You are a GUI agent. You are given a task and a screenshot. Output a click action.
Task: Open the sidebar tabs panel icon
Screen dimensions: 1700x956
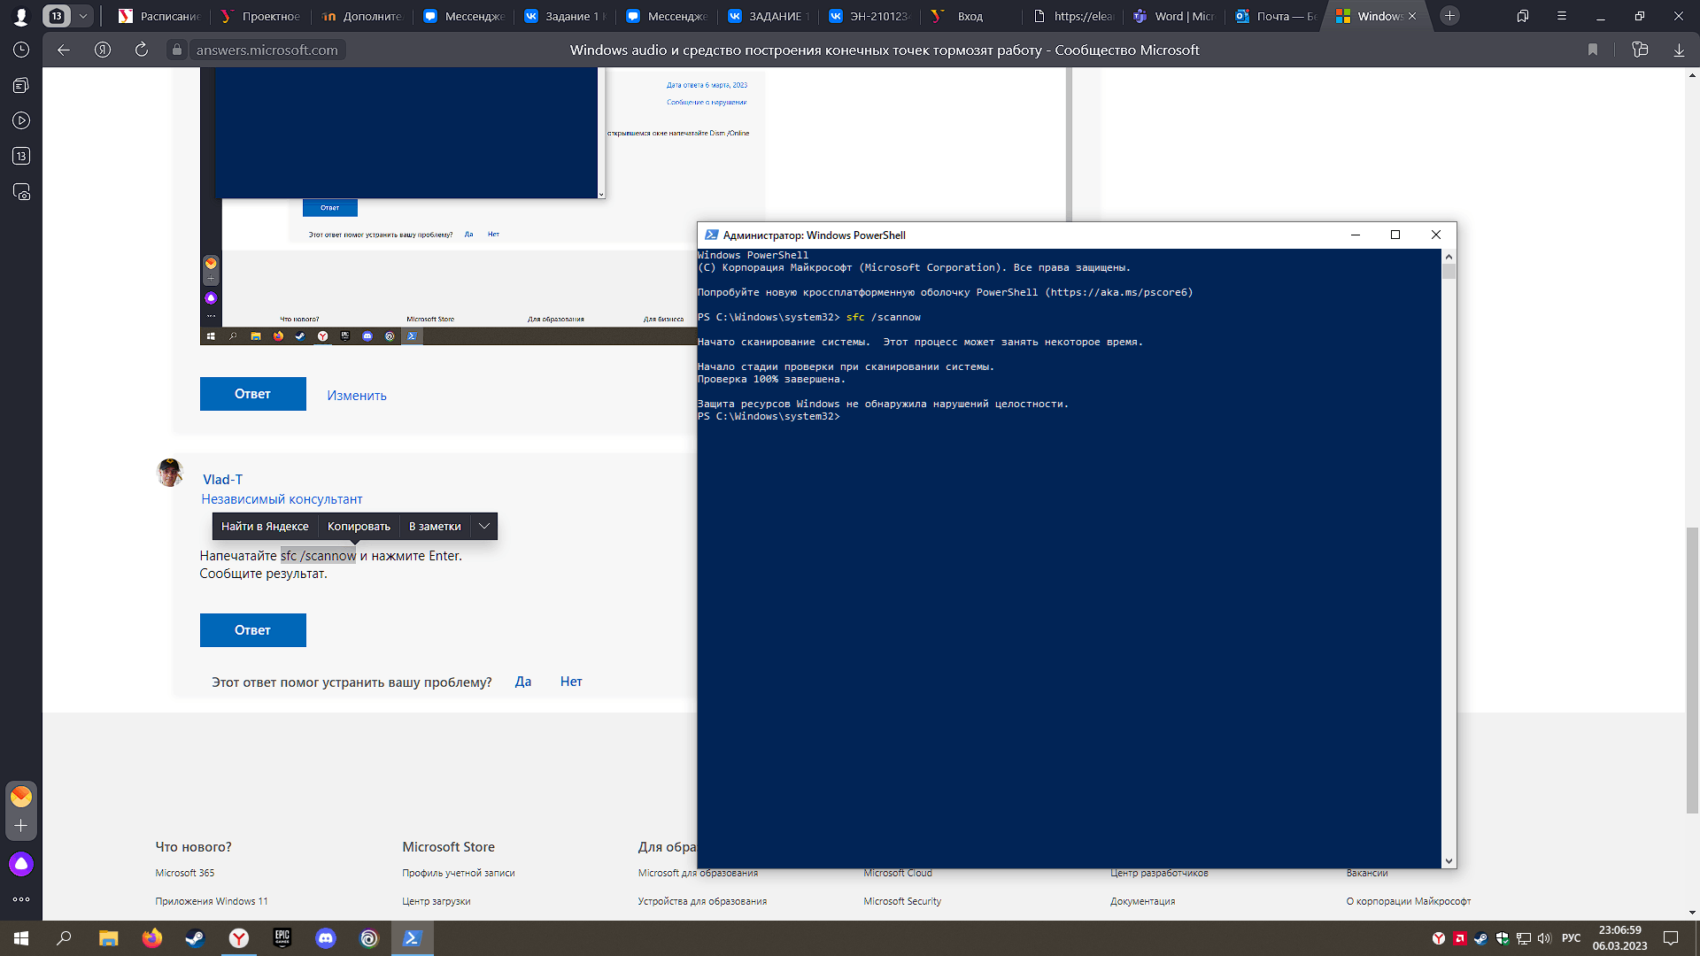click(x=21, y=86)
